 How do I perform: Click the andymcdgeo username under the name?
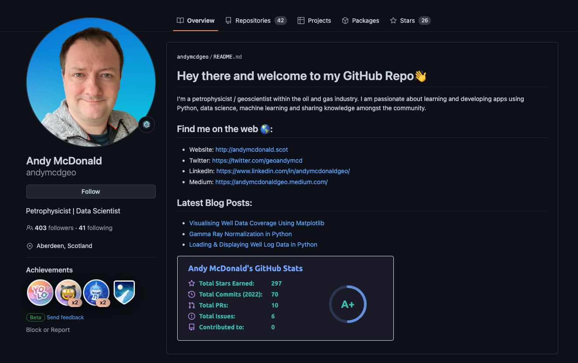point(51,173)
